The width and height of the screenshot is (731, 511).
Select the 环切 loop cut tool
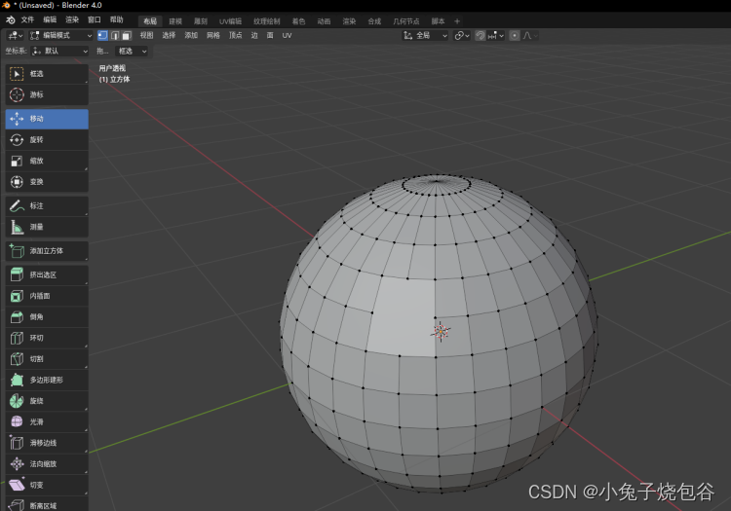click(x=47, y=339)
